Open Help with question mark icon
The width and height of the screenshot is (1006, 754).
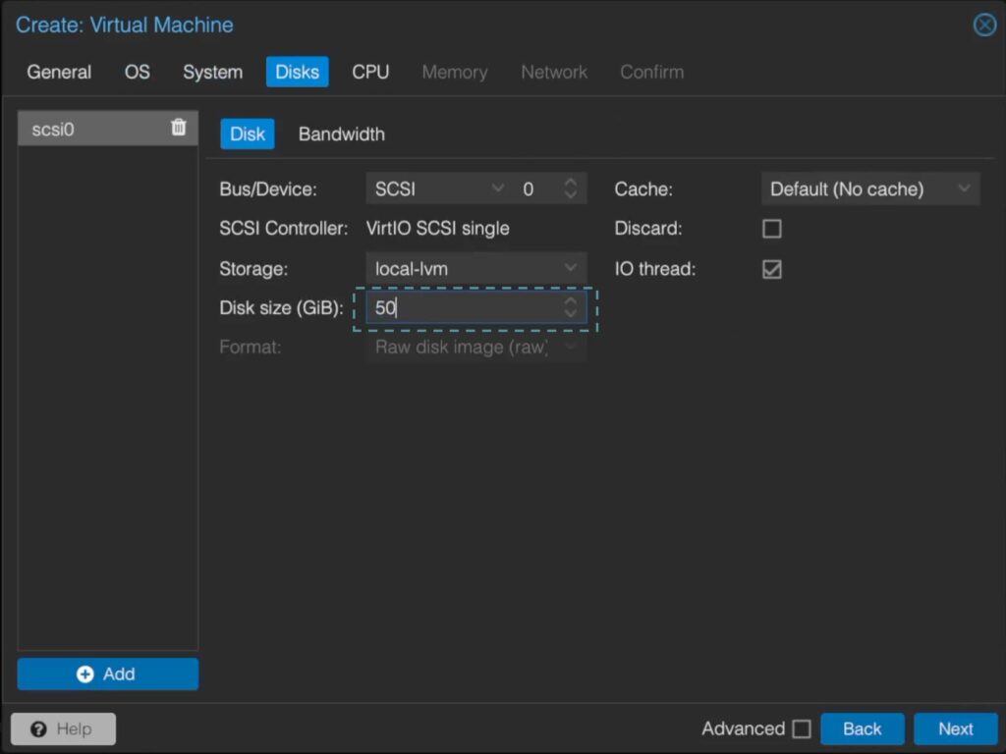pos(63,728)
